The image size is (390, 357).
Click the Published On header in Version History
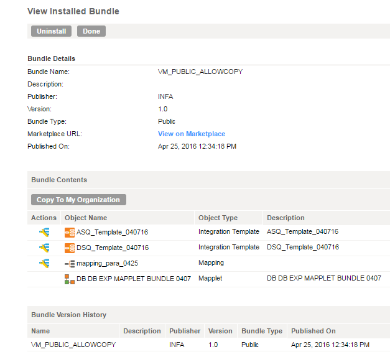coord(339,331)
